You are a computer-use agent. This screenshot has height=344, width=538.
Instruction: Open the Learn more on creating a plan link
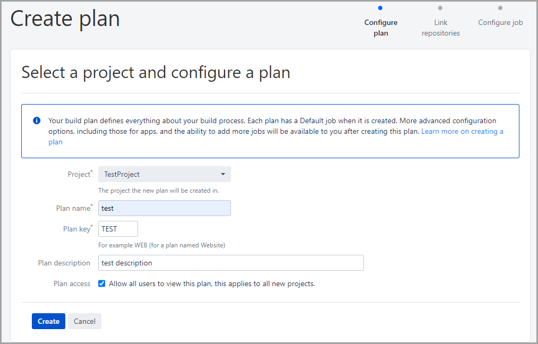pyautogui.click(x=462, y=131)
